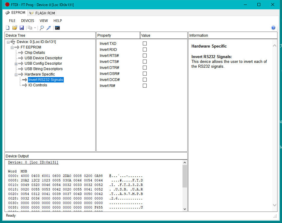282x223 pixels.
Task: Click the blue help question mark icon
Action: (273, 28)
